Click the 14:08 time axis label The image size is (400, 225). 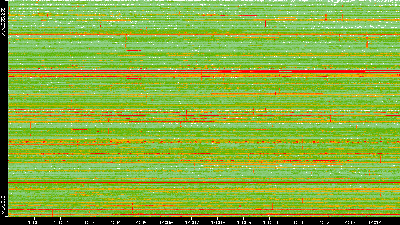tap(218, 222)
